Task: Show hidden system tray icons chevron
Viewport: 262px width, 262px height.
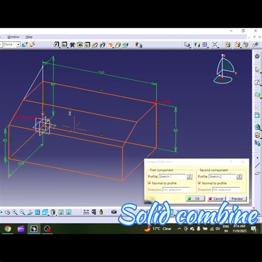Action: tap(179, 229)
